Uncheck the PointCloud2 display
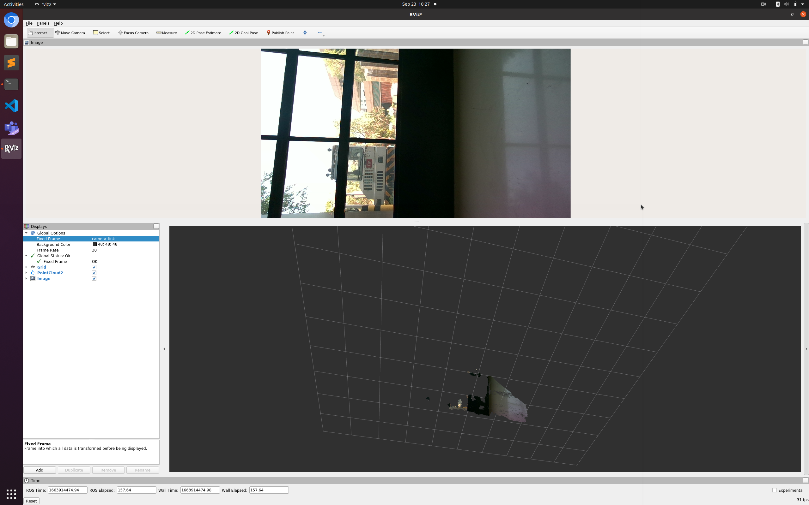The width and height of the screenshot is (809, 505). tap(94, 272)
